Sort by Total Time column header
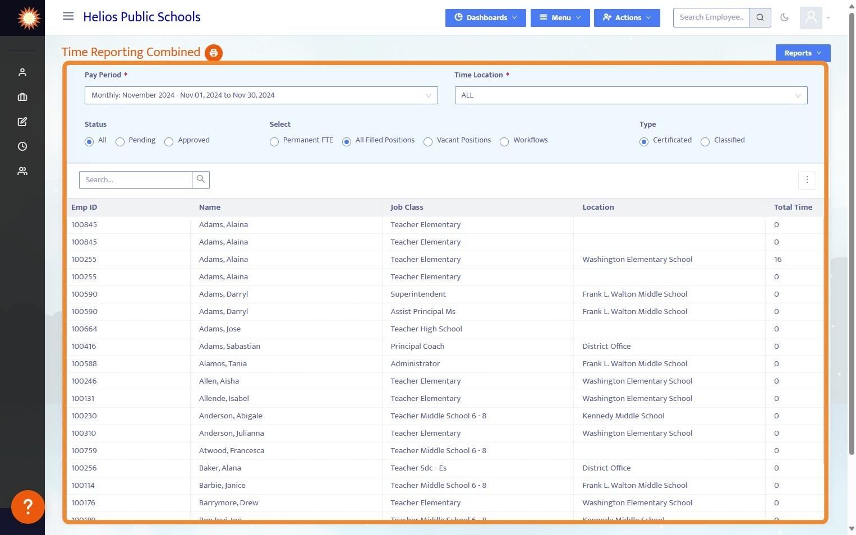 [x=793, y=207]
